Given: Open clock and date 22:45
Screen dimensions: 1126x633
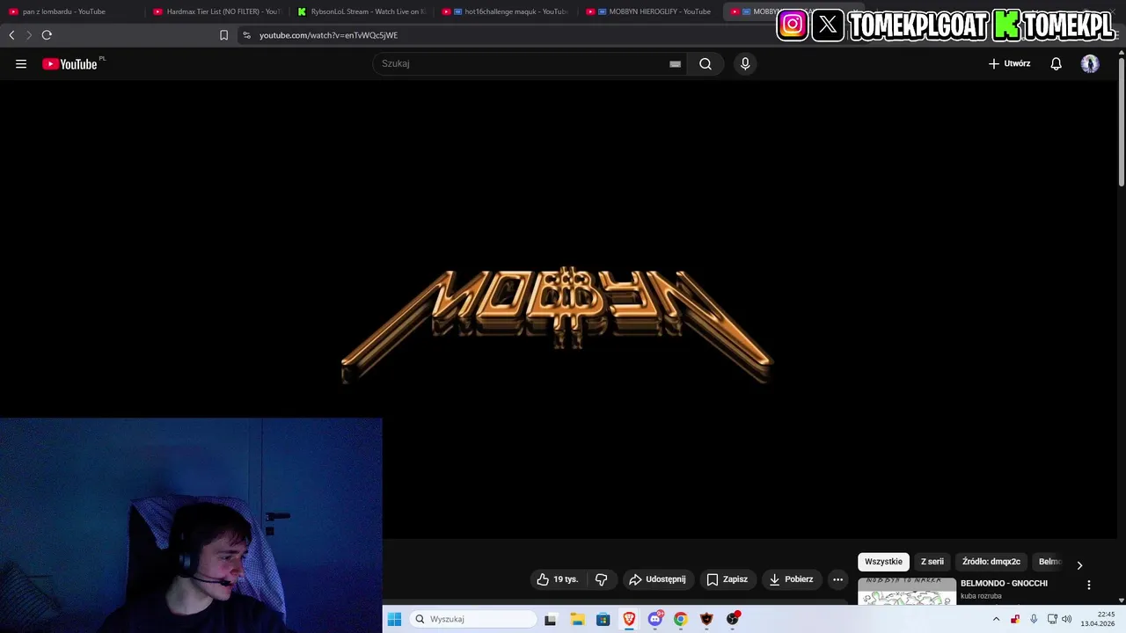Looking at the screenshot, I should tap(1098, 619).
